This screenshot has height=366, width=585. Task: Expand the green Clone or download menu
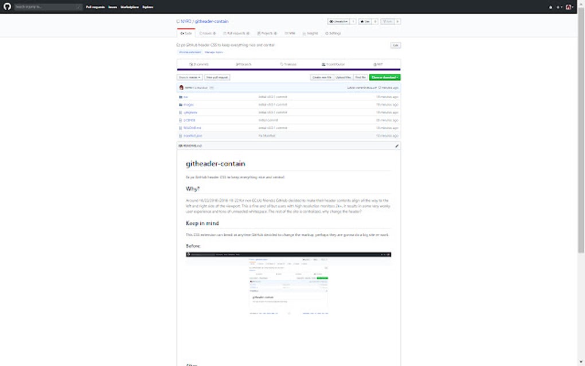pos(384,77)
